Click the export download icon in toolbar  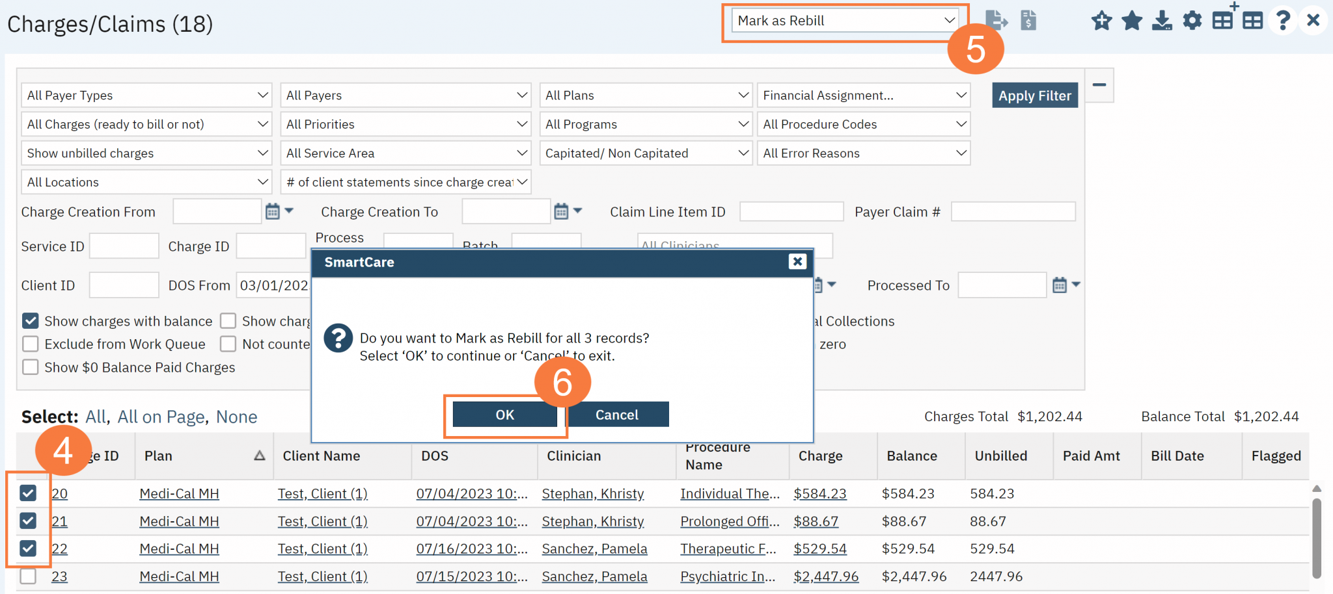click(x=1162, y=21)
